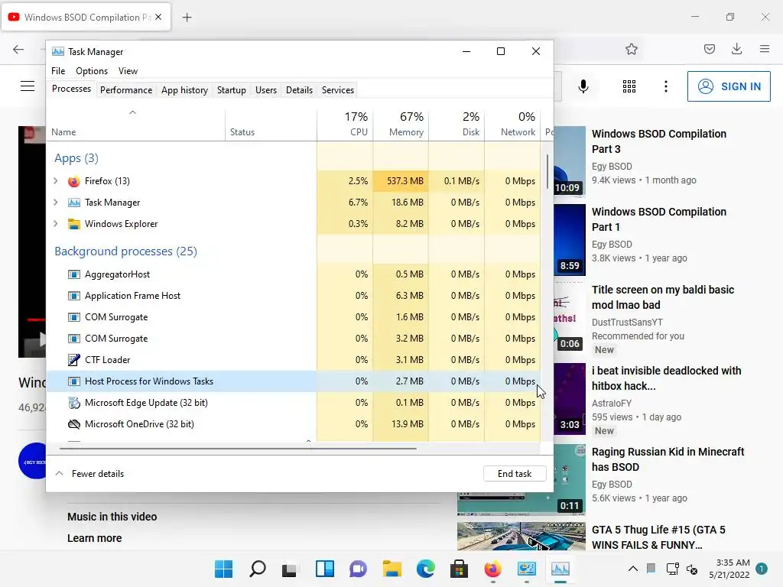Open the File menu in Task Manager
The width and height of the screenshot is (783, 587).
pos(58,71)
